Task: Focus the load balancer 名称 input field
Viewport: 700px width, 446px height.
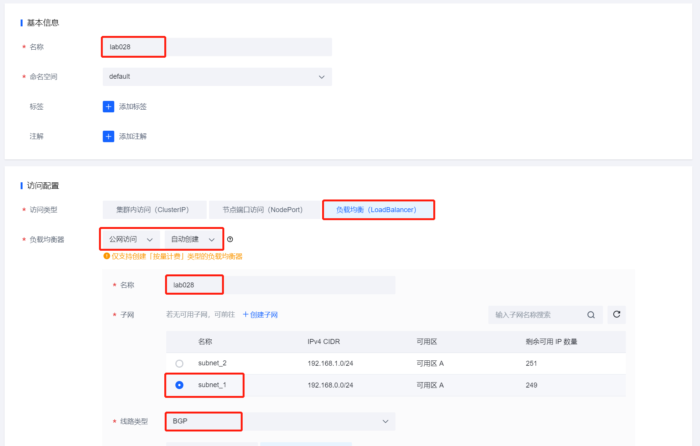Action: 280,285
